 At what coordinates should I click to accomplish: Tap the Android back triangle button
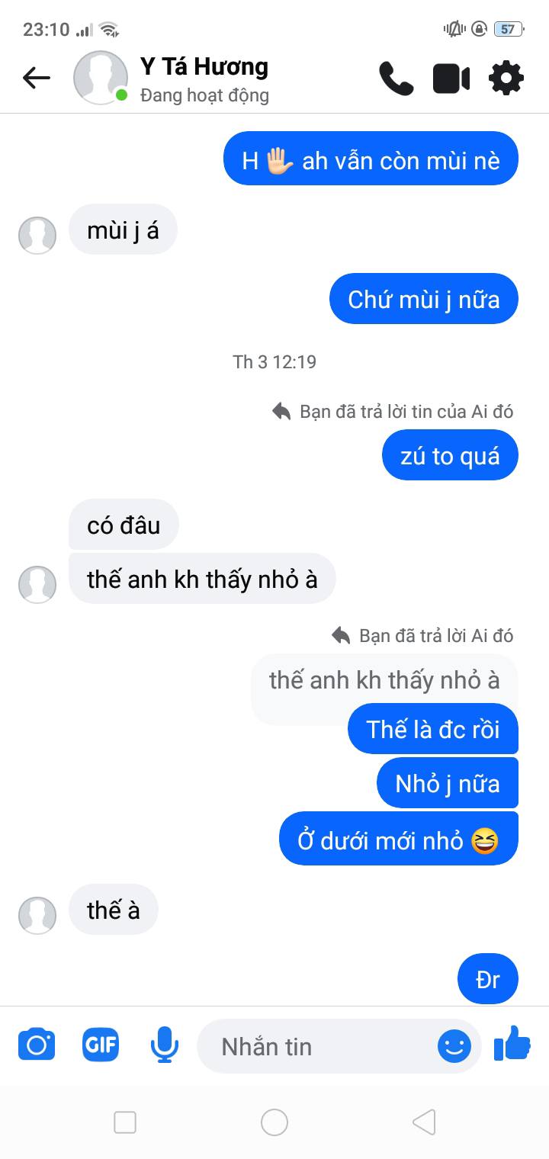click(x=424, y=1122)
